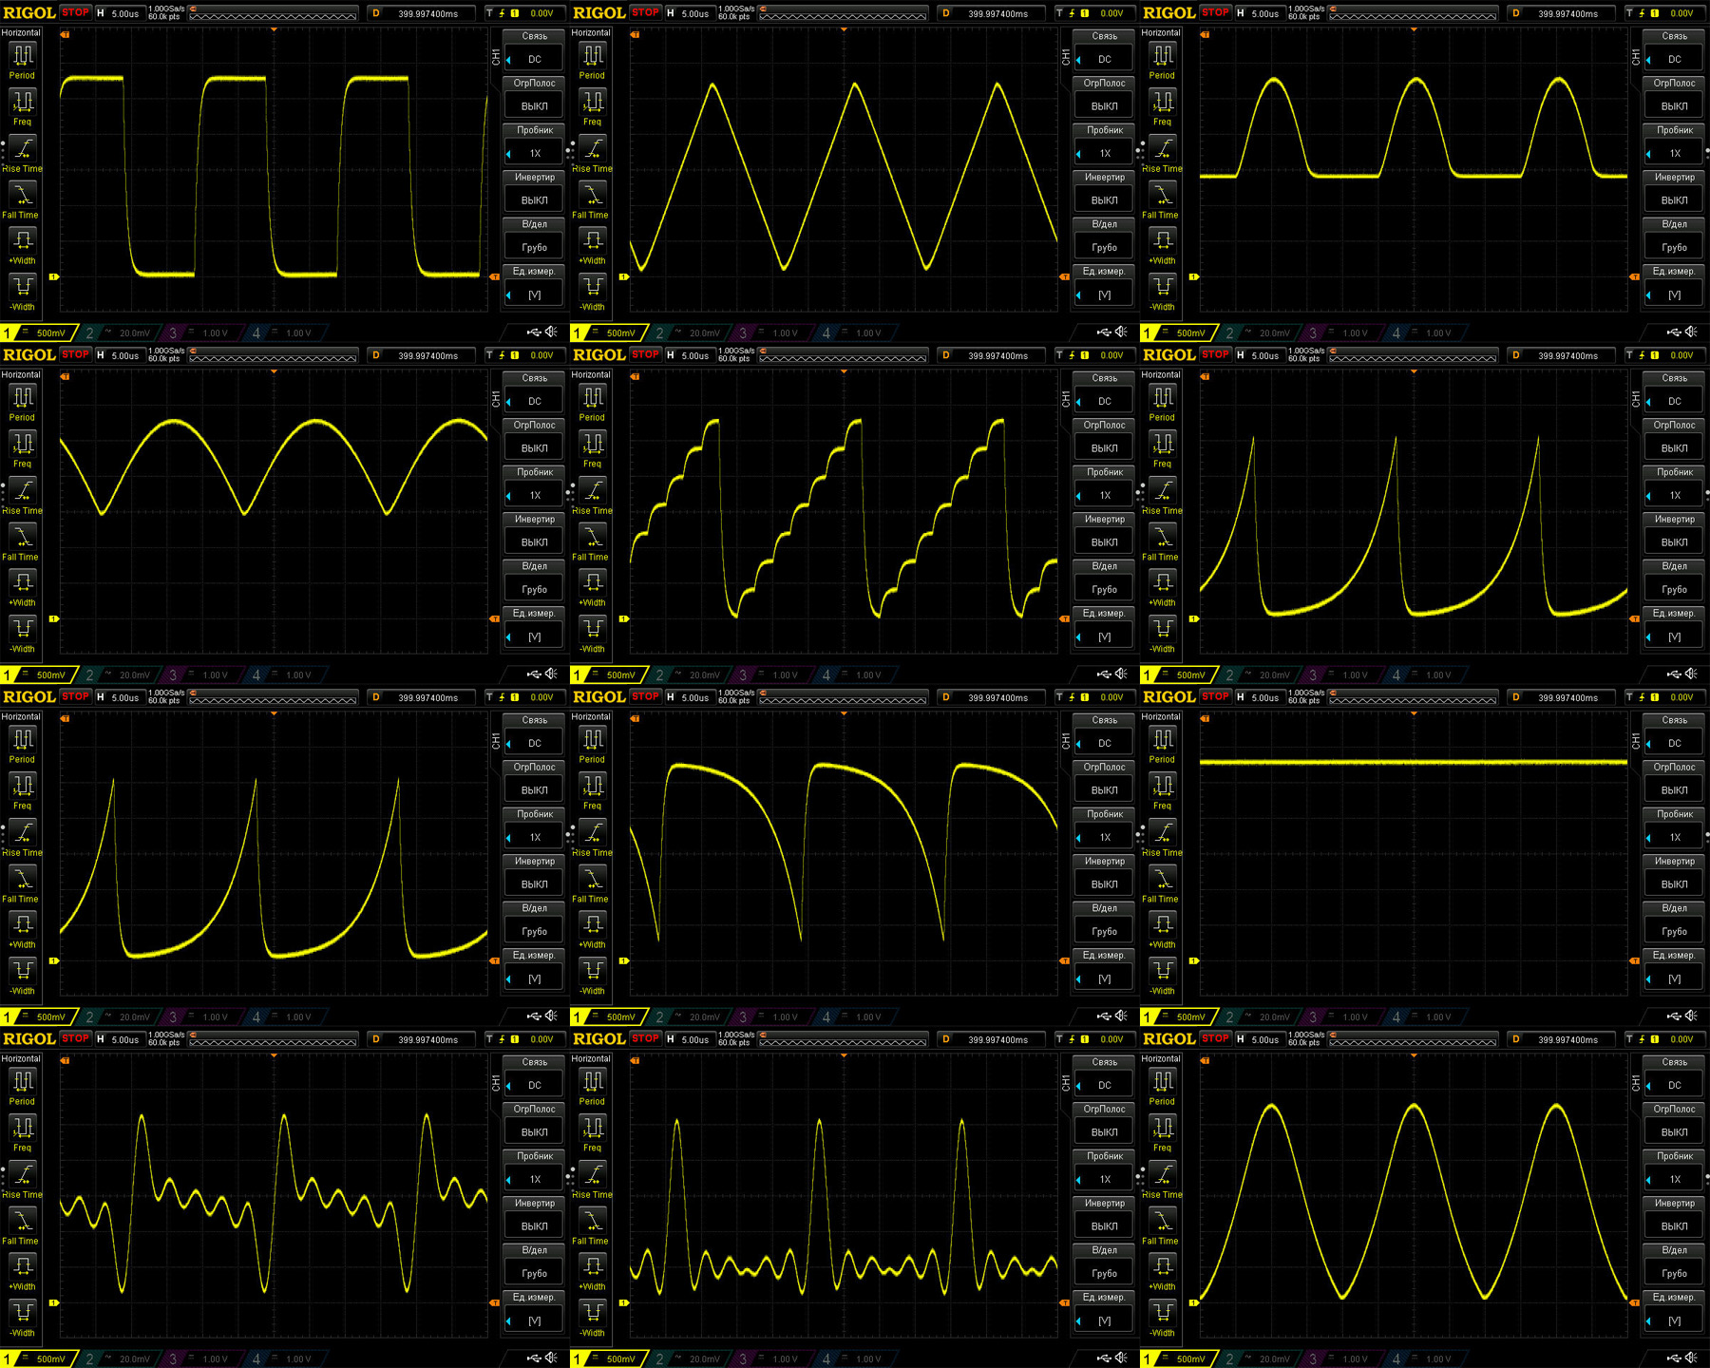Click the USB icon in triangle wave panel
This screenshot has width=1710, height=1368.
point(1103,332)
